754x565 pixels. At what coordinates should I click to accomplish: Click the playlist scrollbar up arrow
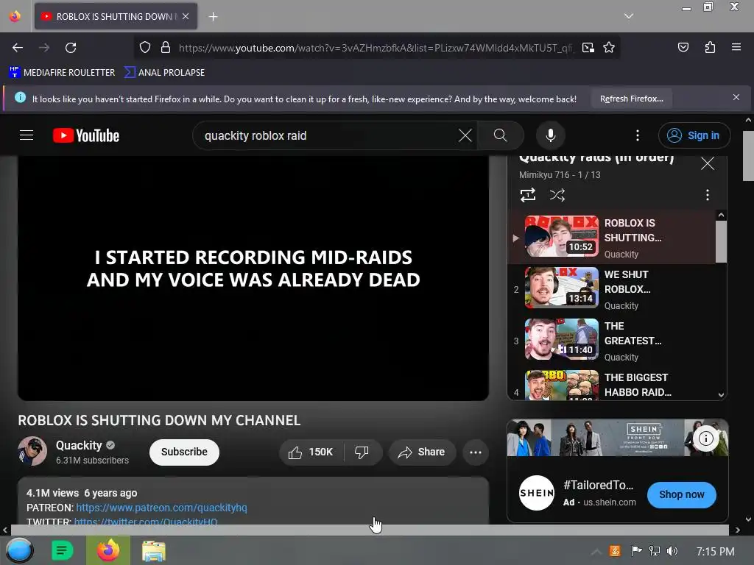(x=721, y=216)
